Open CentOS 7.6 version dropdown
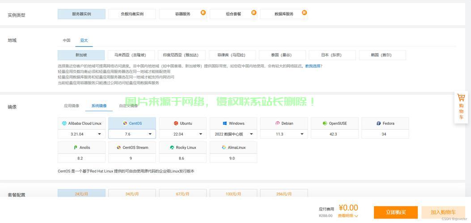Screen dimensions: 471x223 pyautogui.click(x=132, y=134)
